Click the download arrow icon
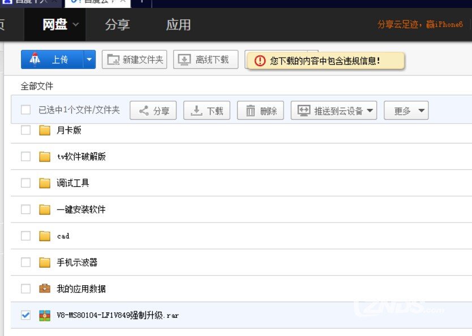The height and width of the screenshot is (336, 472). (x=196, y=111)
